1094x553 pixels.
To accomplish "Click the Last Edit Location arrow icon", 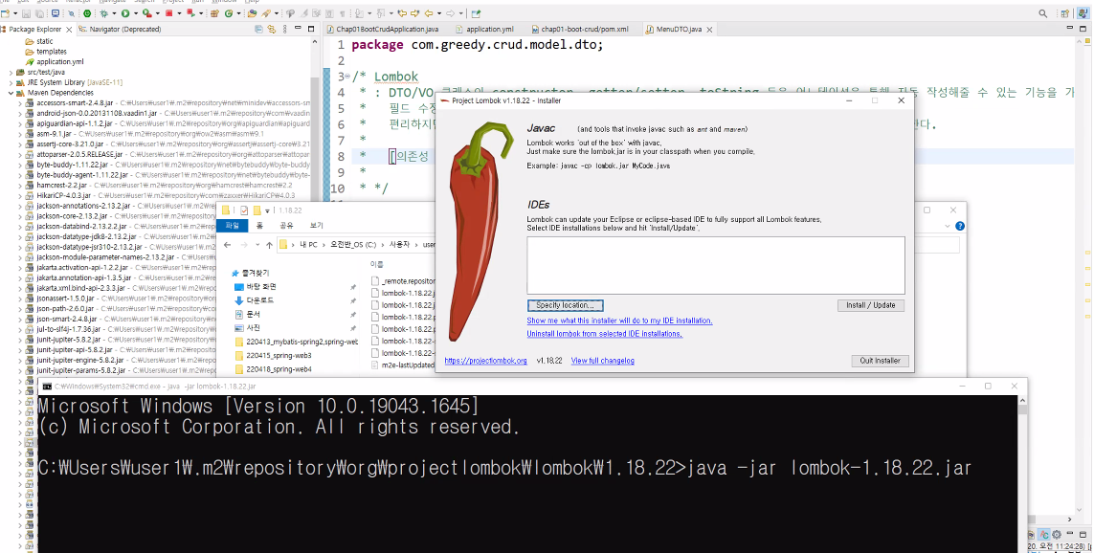I will coord(402,13).
